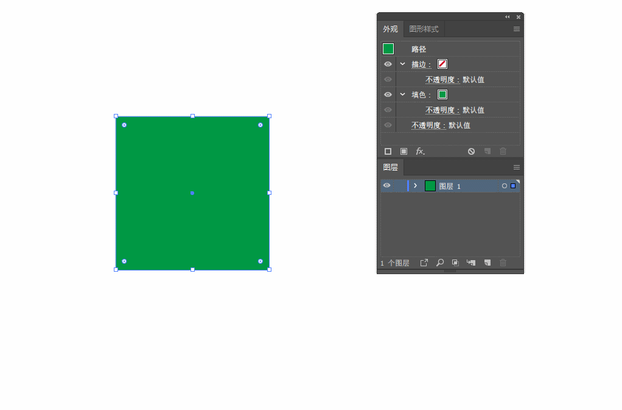This screenshot has width=622, height=410.
Task: Toggle the dimmed eye of object opacity row
Action: click(x=388, y=125)
